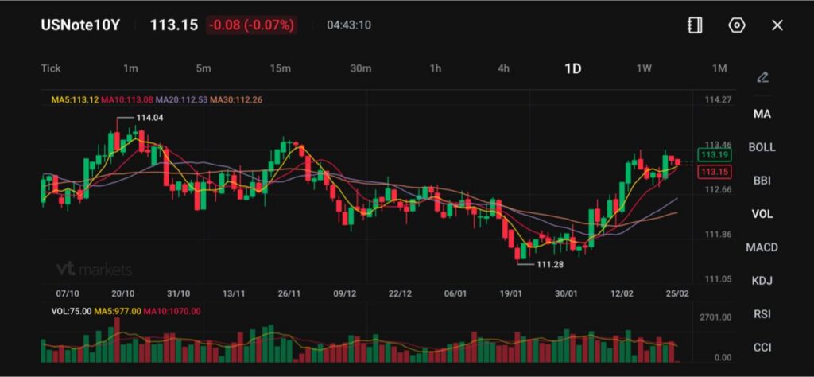Enable the BOLL indicator
Viewport: 814px width, 377px height.
coord(762,147)
